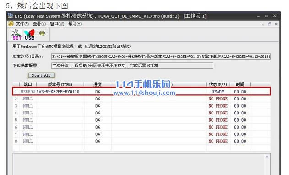Open the 查看(V) menu

[x=39, y=24]
